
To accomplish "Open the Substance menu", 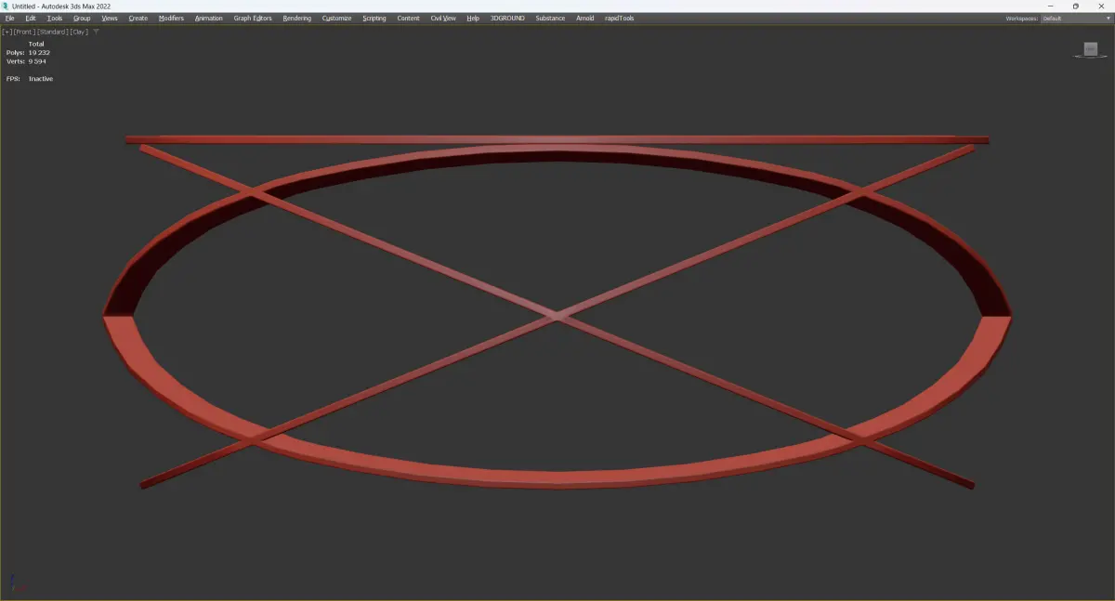I will pos(550,18).
